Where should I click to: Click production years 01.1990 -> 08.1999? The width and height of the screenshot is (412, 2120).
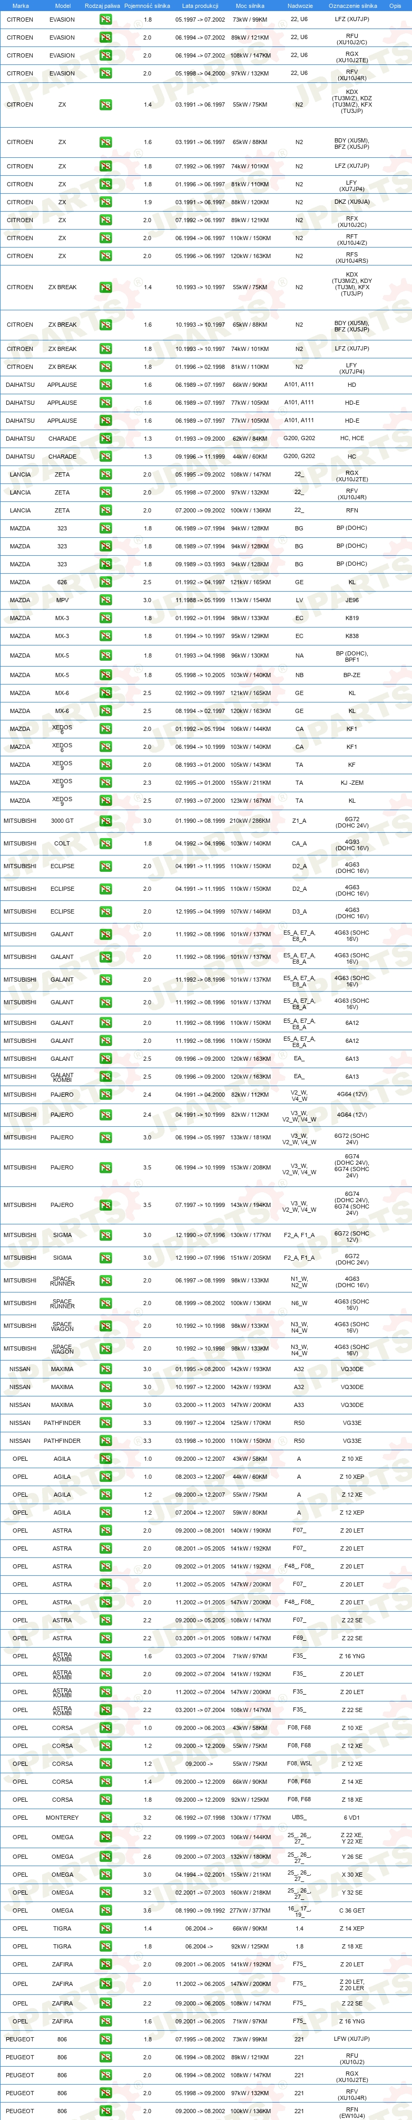click(x=200, y=821)
